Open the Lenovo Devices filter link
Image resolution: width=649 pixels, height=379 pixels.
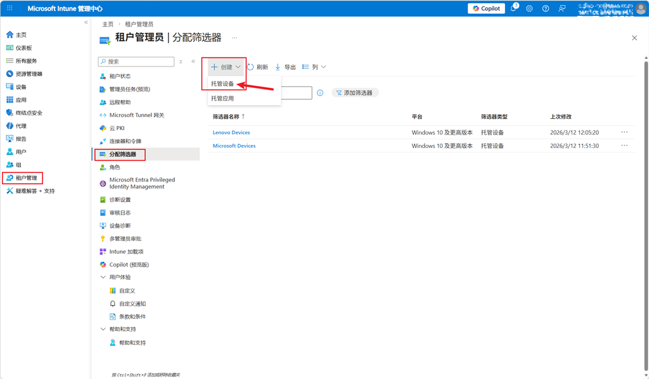[x=231, y=133]
